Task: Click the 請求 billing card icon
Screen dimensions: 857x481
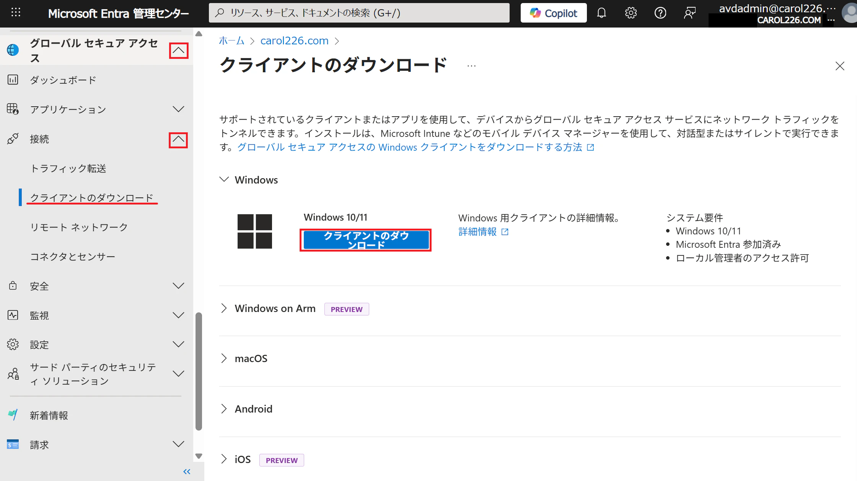Action: (x=13, y=444)
